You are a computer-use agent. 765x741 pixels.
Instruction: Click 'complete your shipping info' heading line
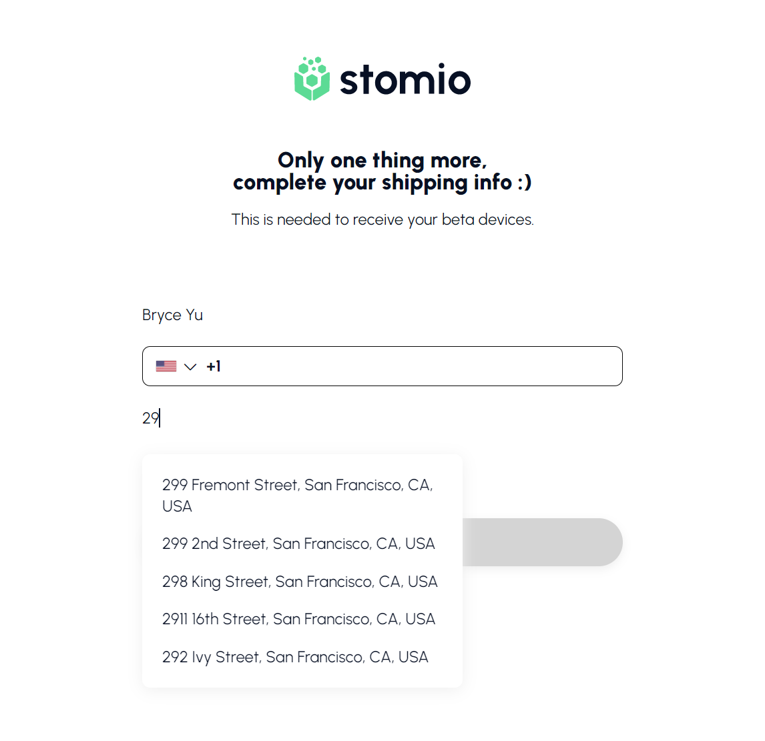tap(372, 183)
